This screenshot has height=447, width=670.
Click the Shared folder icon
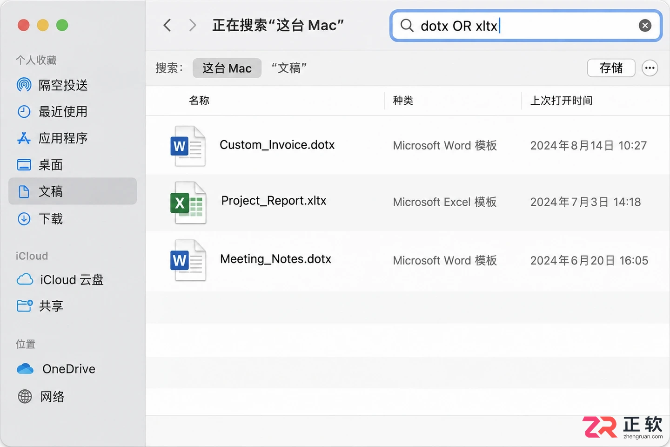25,305
